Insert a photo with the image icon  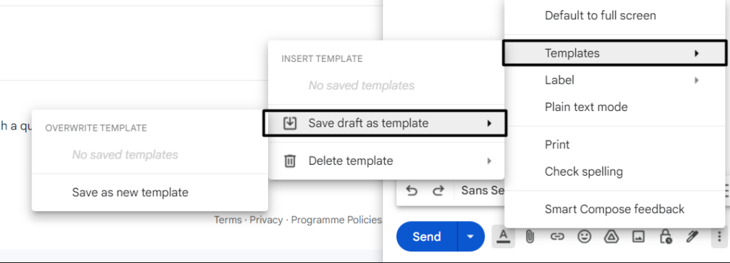click(638, 237)
